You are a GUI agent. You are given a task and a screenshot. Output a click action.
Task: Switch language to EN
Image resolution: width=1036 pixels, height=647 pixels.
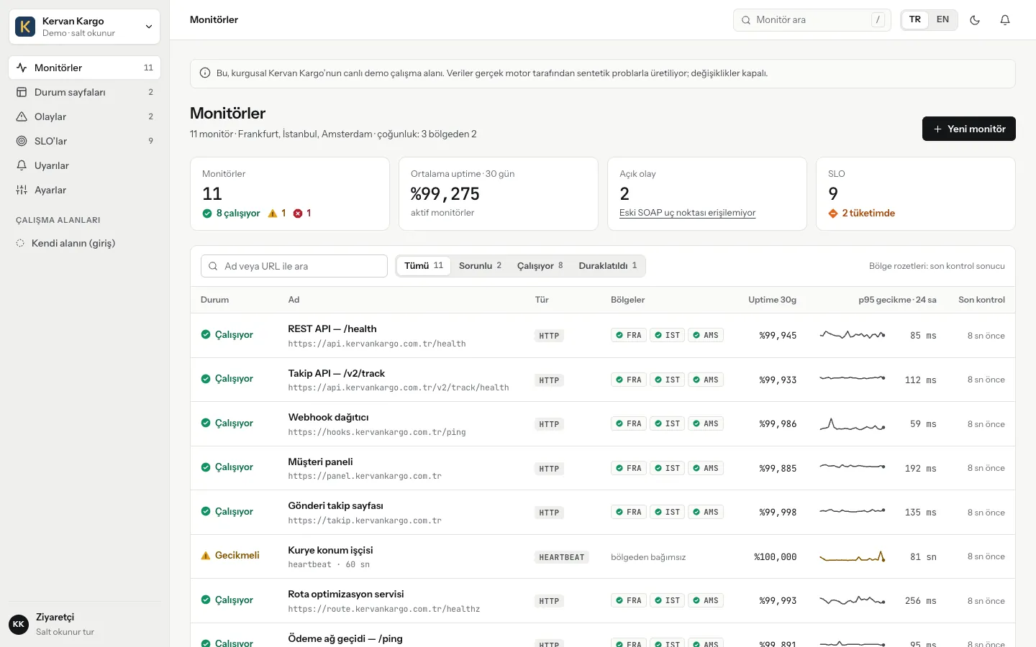(942, 19)
